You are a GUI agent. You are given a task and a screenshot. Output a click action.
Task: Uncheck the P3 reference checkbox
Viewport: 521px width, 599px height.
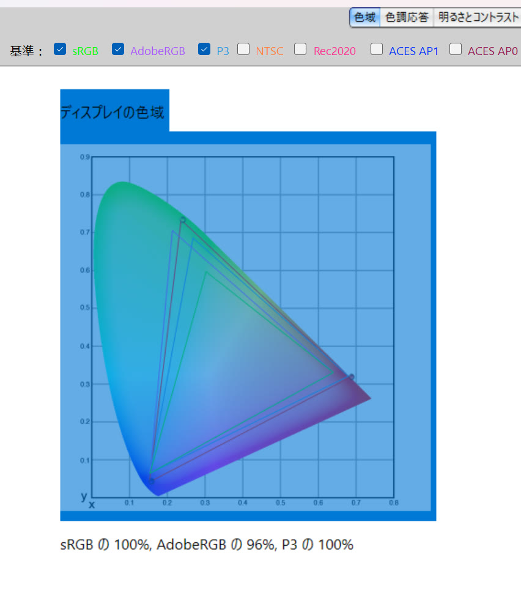(x=204, y=50)
